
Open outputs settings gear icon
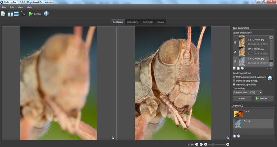[x=238, y=136]
